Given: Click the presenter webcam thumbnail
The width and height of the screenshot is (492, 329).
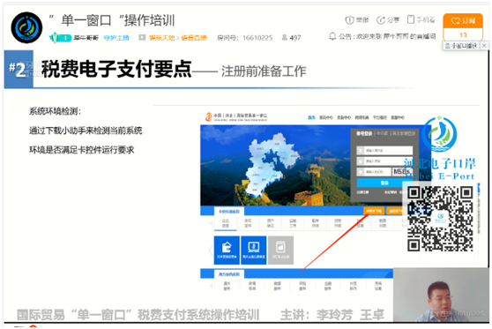Looking at the screenshot, I should [441, 295].
